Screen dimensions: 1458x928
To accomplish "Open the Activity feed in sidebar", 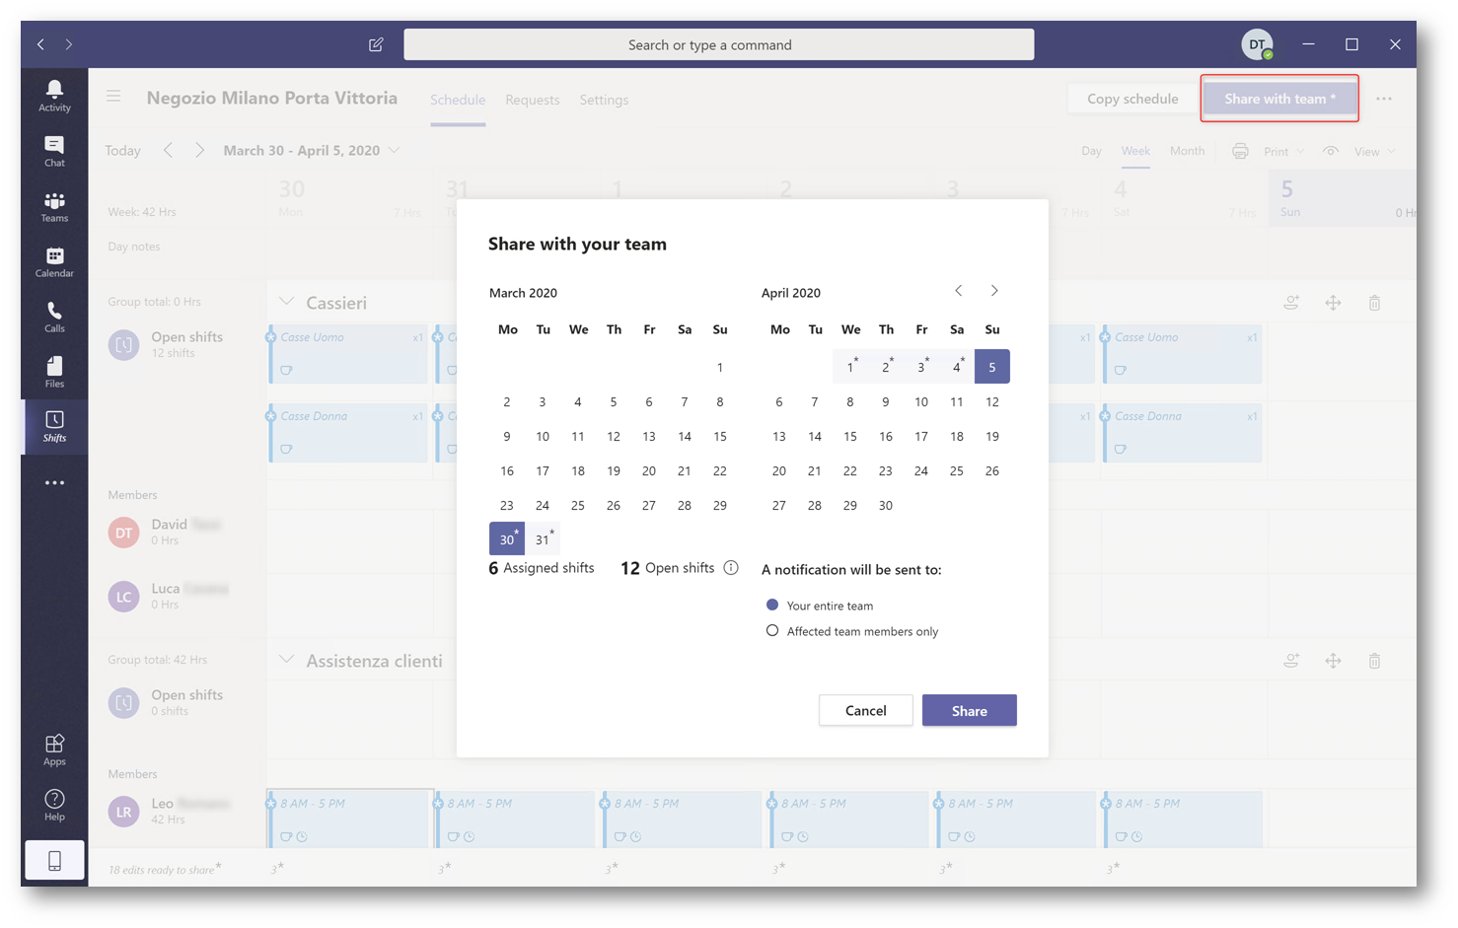I will pyautogui.click(x=54, y=95).
